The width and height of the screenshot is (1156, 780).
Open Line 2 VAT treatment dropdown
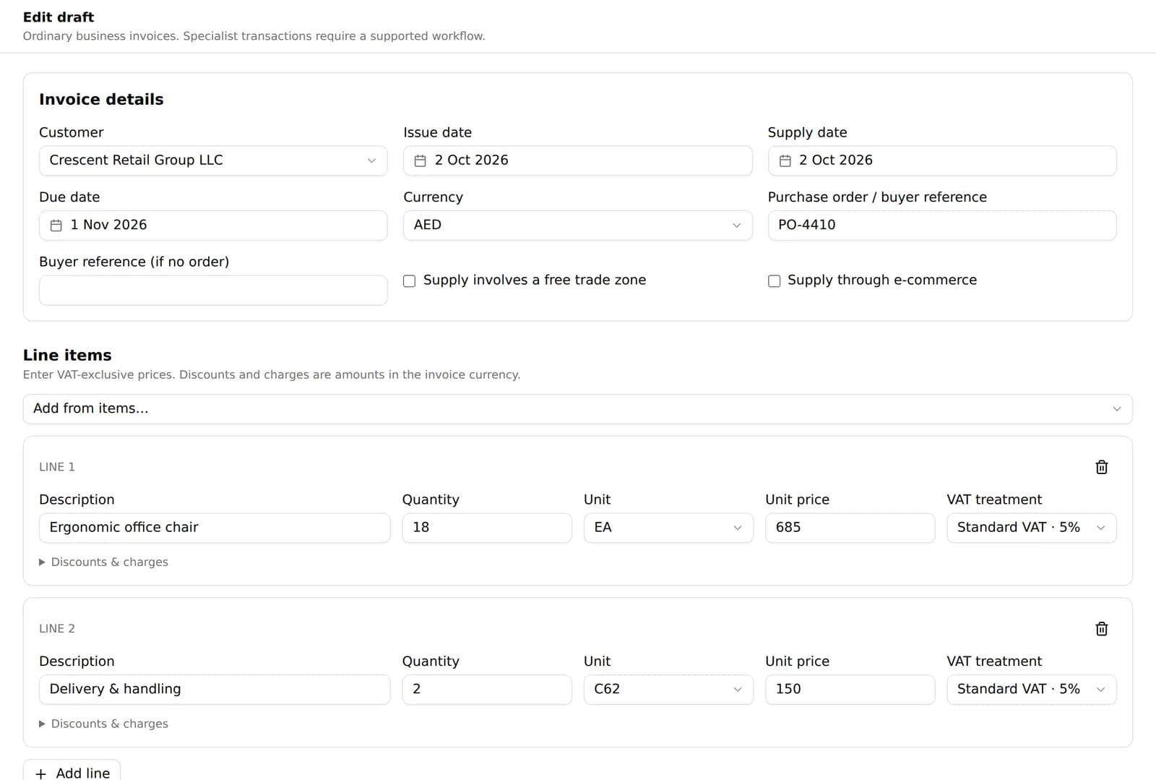1031,690
